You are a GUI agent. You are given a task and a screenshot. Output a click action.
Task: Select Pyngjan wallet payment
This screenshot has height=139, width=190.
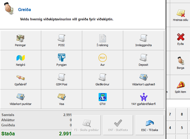[61, 60]
